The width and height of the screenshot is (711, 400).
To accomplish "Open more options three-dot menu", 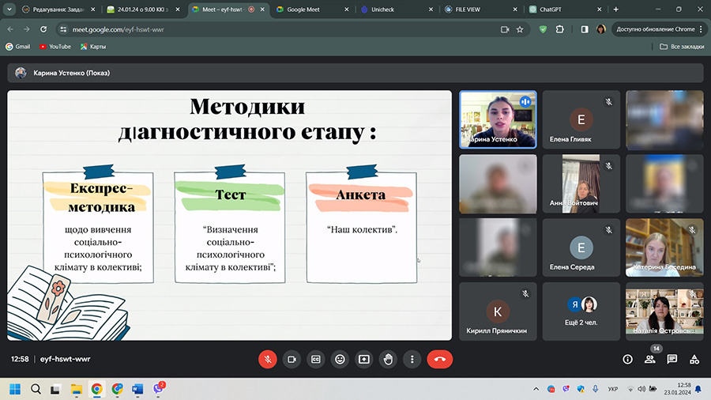I will 412,359.
